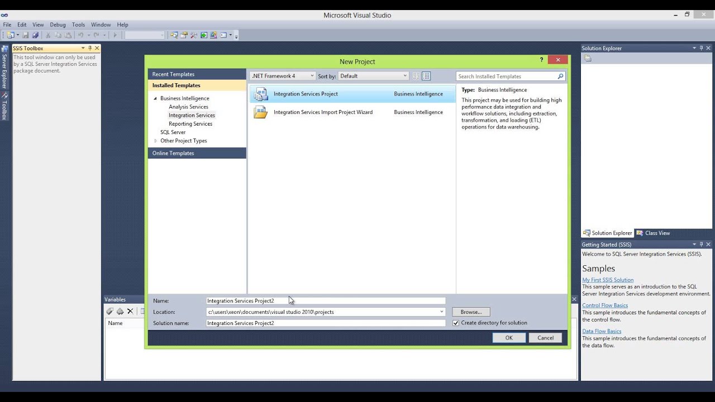
Task: Open the Toolbox toolbar icon (wrench and hammer)
Action: pyautogui.click(x=193, y=35)
